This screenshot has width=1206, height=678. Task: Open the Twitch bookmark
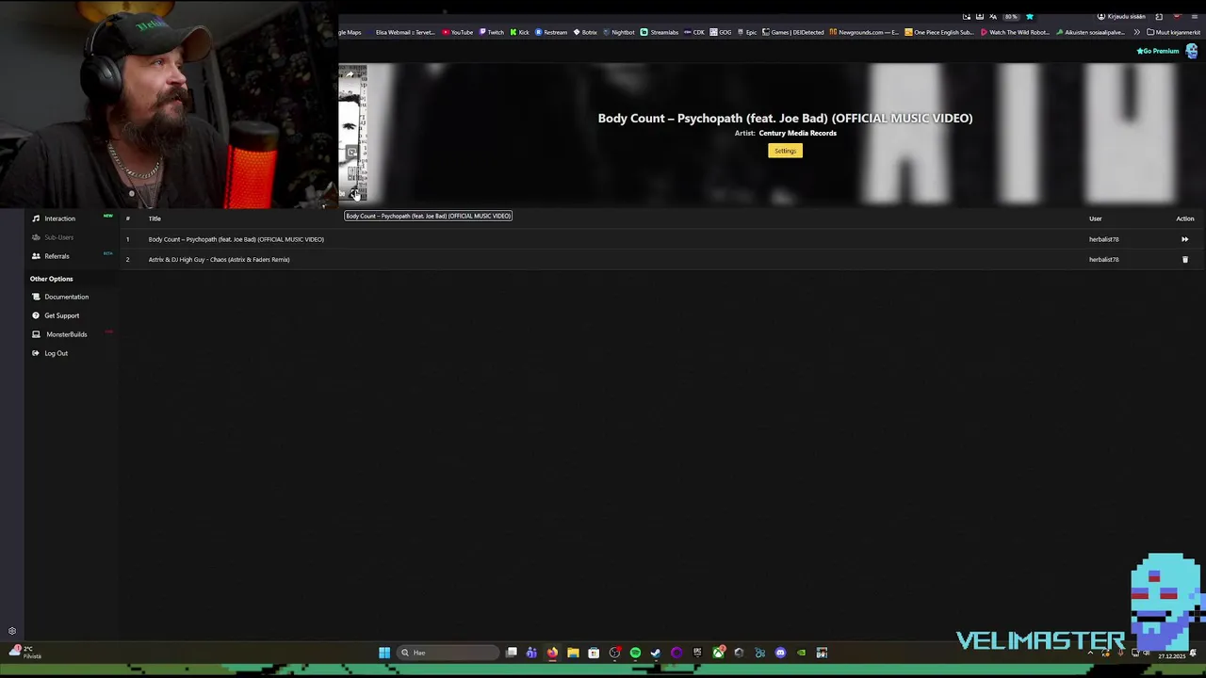pyautogui.click(x=491, y=32)
